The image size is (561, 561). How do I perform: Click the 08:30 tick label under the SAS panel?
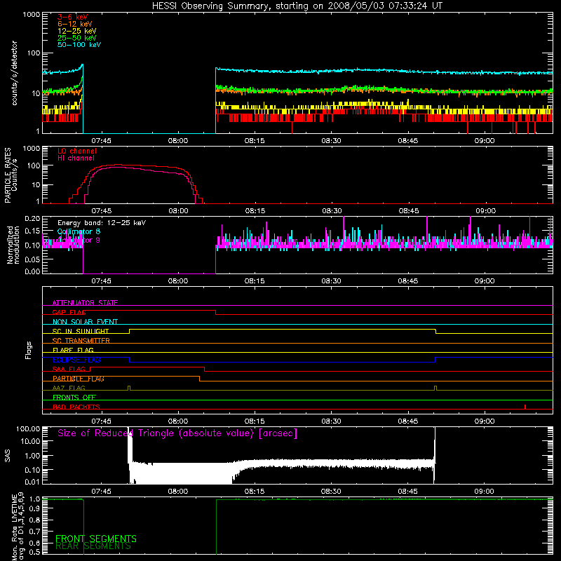click(331, 492)
